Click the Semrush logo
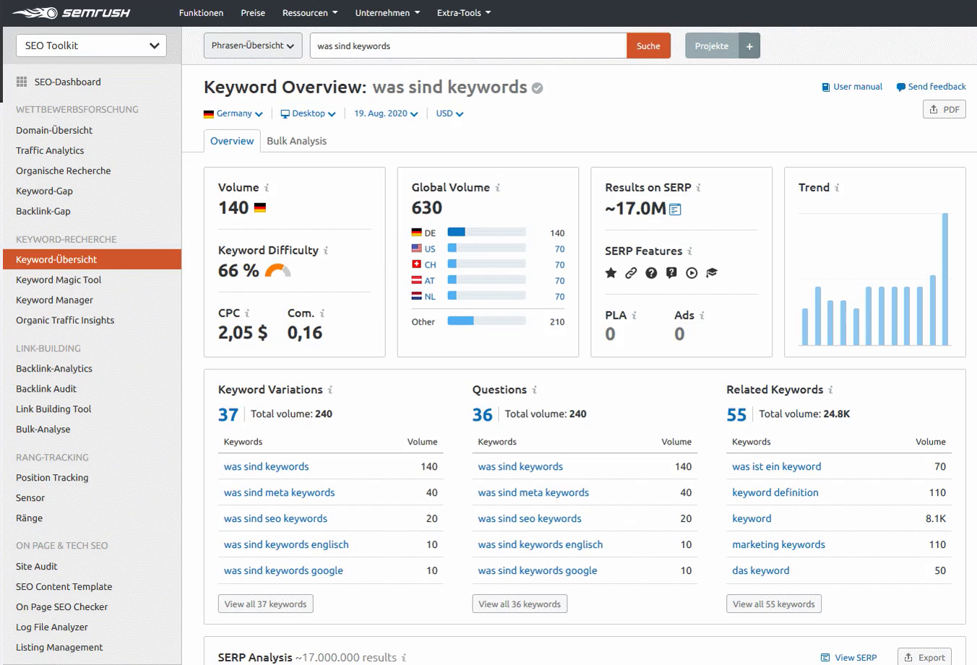Viewport: 977px width, 665px height. 71,13
